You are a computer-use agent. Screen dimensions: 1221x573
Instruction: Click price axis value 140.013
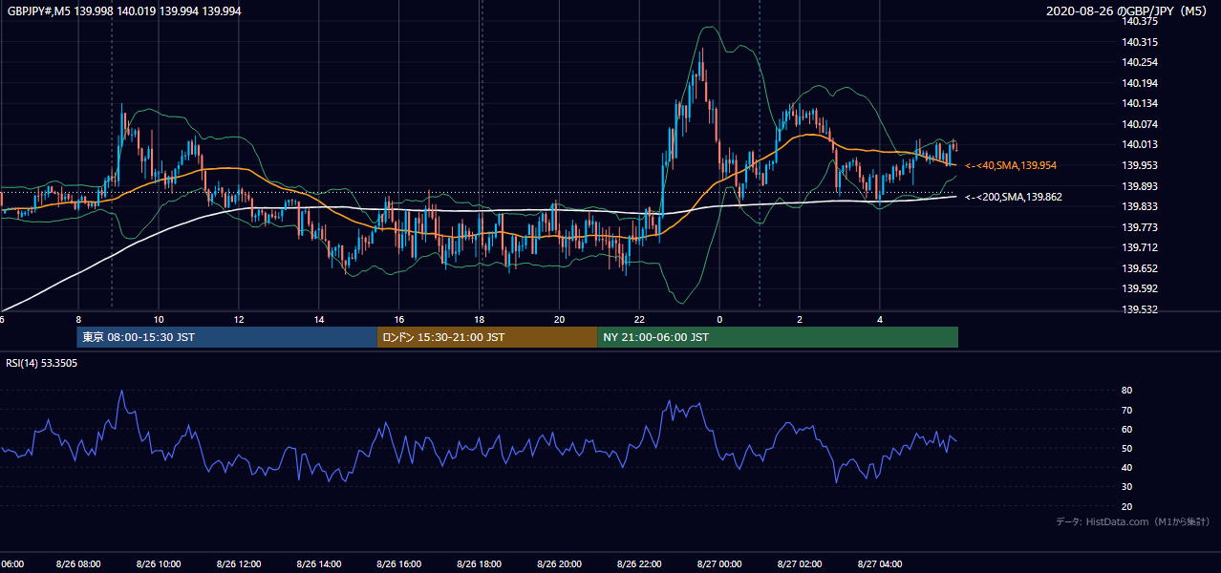coord(1141,144)
